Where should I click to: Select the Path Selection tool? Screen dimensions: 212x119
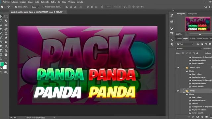click(6, 51)
